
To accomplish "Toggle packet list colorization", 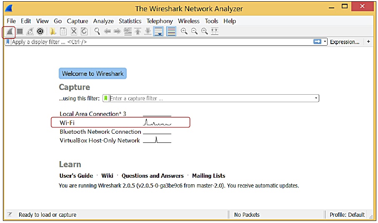I will point(171,32).
